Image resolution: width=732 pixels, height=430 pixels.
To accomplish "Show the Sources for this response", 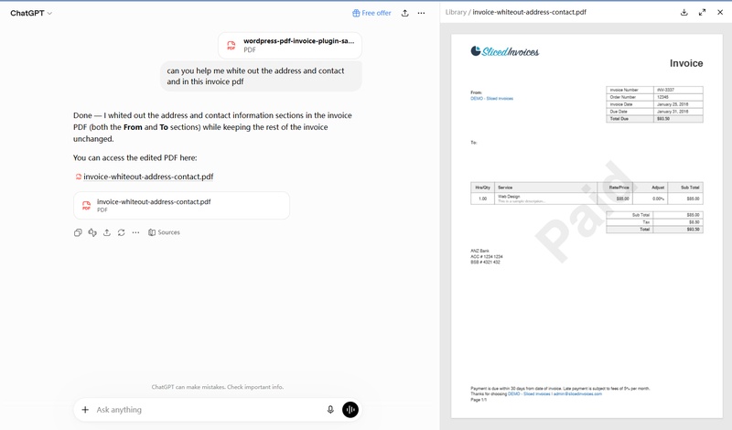I will pos(164,232).
